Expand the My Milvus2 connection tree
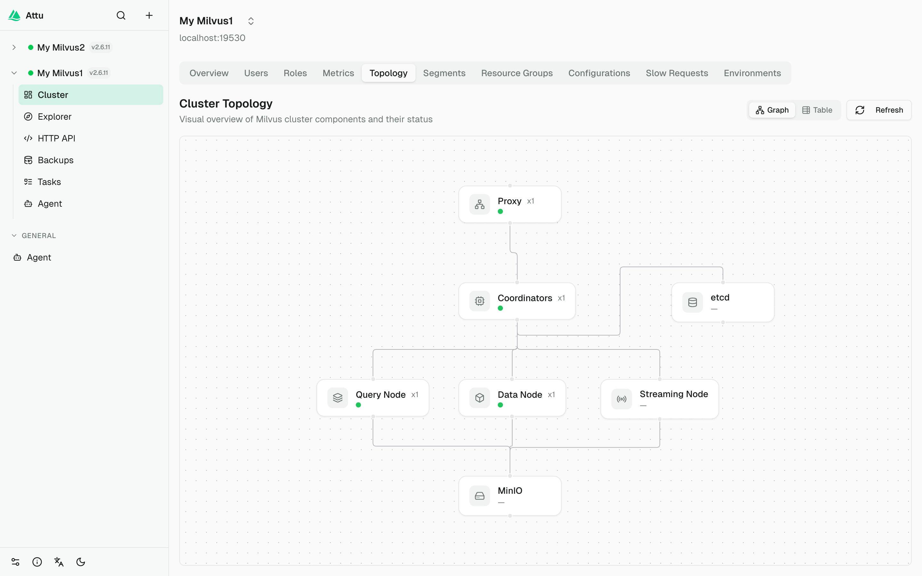The height and width of the screenshot is (576, 922). pyautogui.click(x=14, y=47)
